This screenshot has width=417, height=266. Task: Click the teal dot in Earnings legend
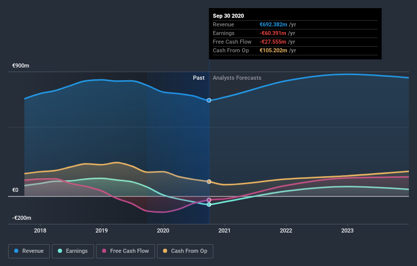pyautogui.click(x=60, y=251)
